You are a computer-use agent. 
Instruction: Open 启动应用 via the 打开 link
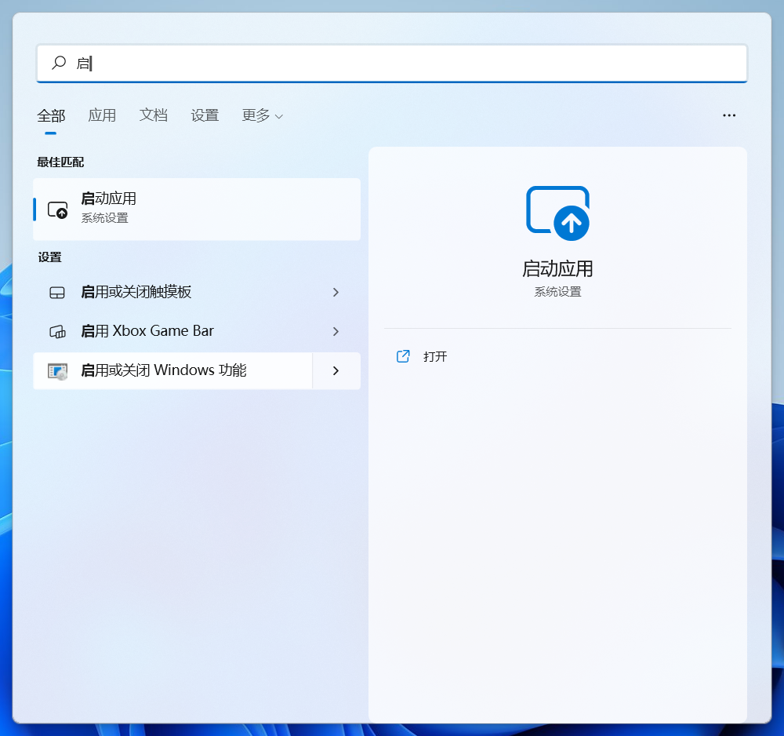coord(437,356)
